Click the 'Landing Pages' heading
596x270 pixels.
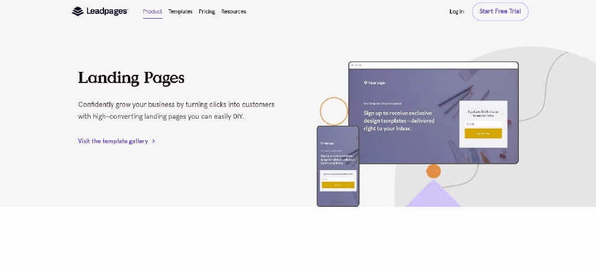tap(131, 78)
